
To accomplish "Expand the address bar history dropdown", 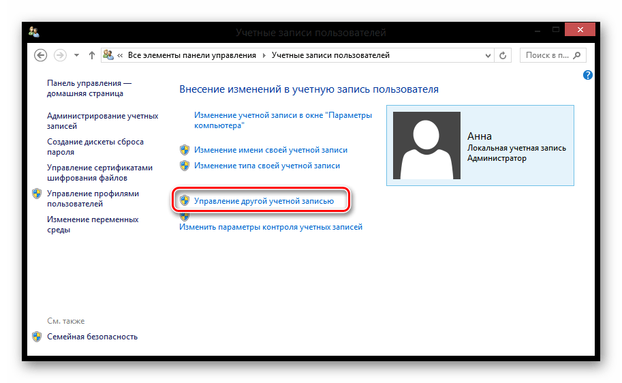I will 488,56.
